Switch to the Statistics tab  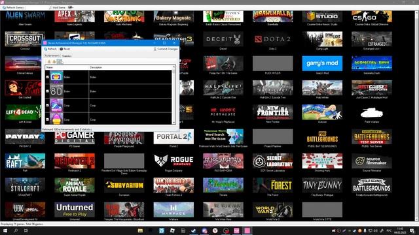click(x=67, y=56)
